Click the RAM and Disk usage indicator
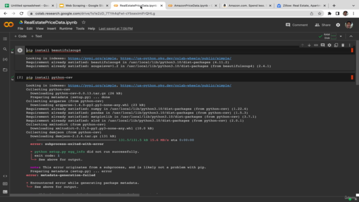359x202 pixels. click(330, 36)
